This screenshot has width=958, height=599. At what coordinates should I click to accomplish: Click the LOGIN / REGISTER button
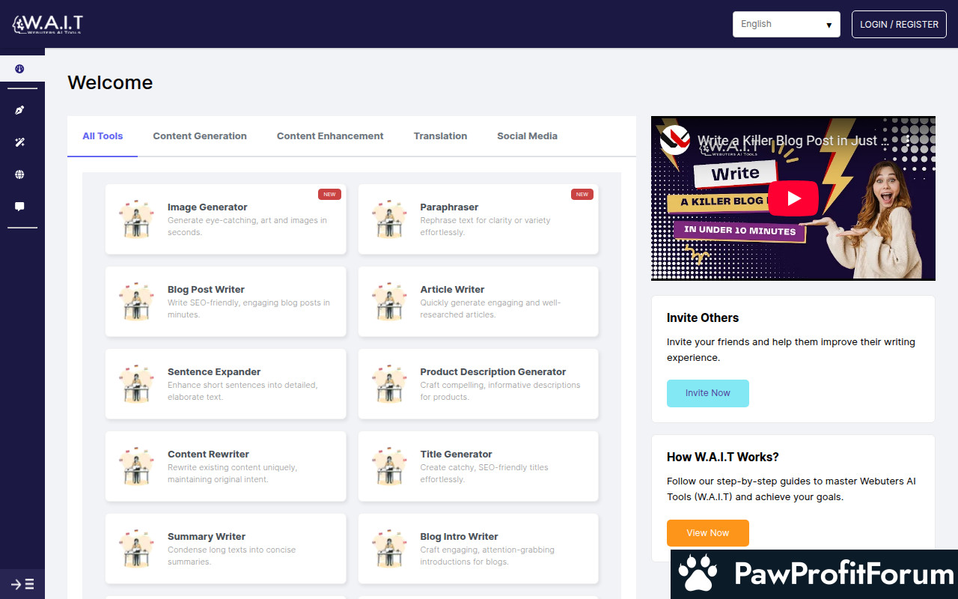[899, 24]
